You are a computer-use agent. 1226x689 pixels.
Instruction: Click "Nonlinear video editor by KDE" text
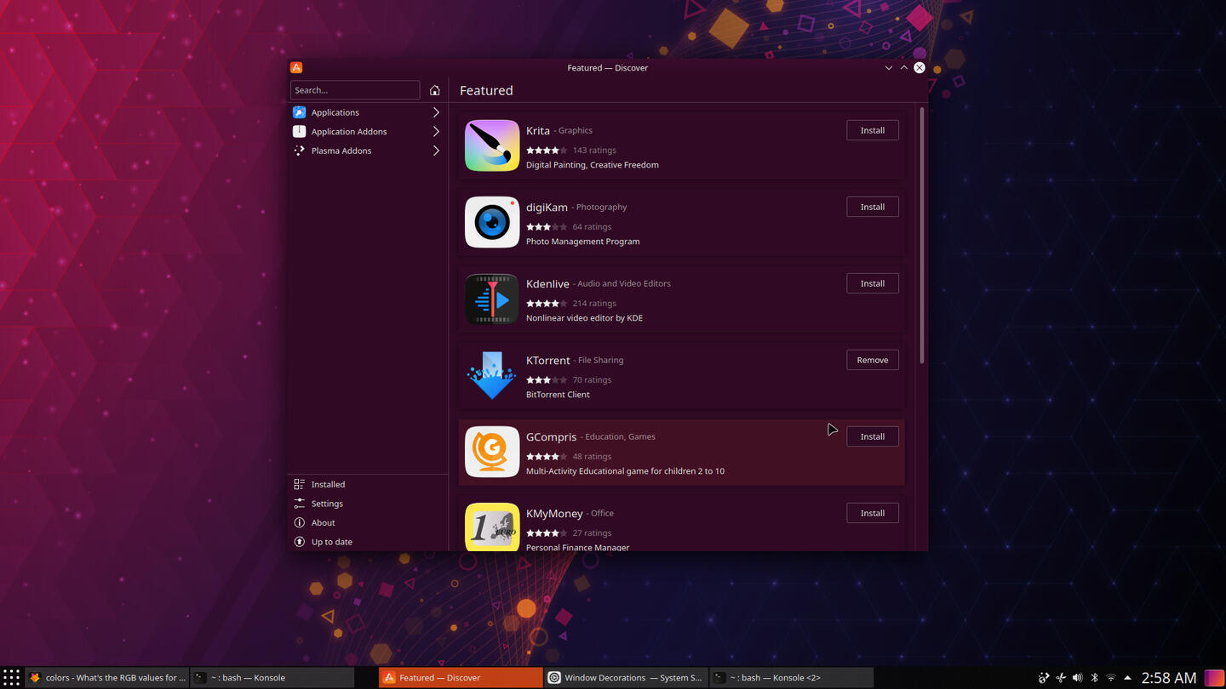pos(584,318)
